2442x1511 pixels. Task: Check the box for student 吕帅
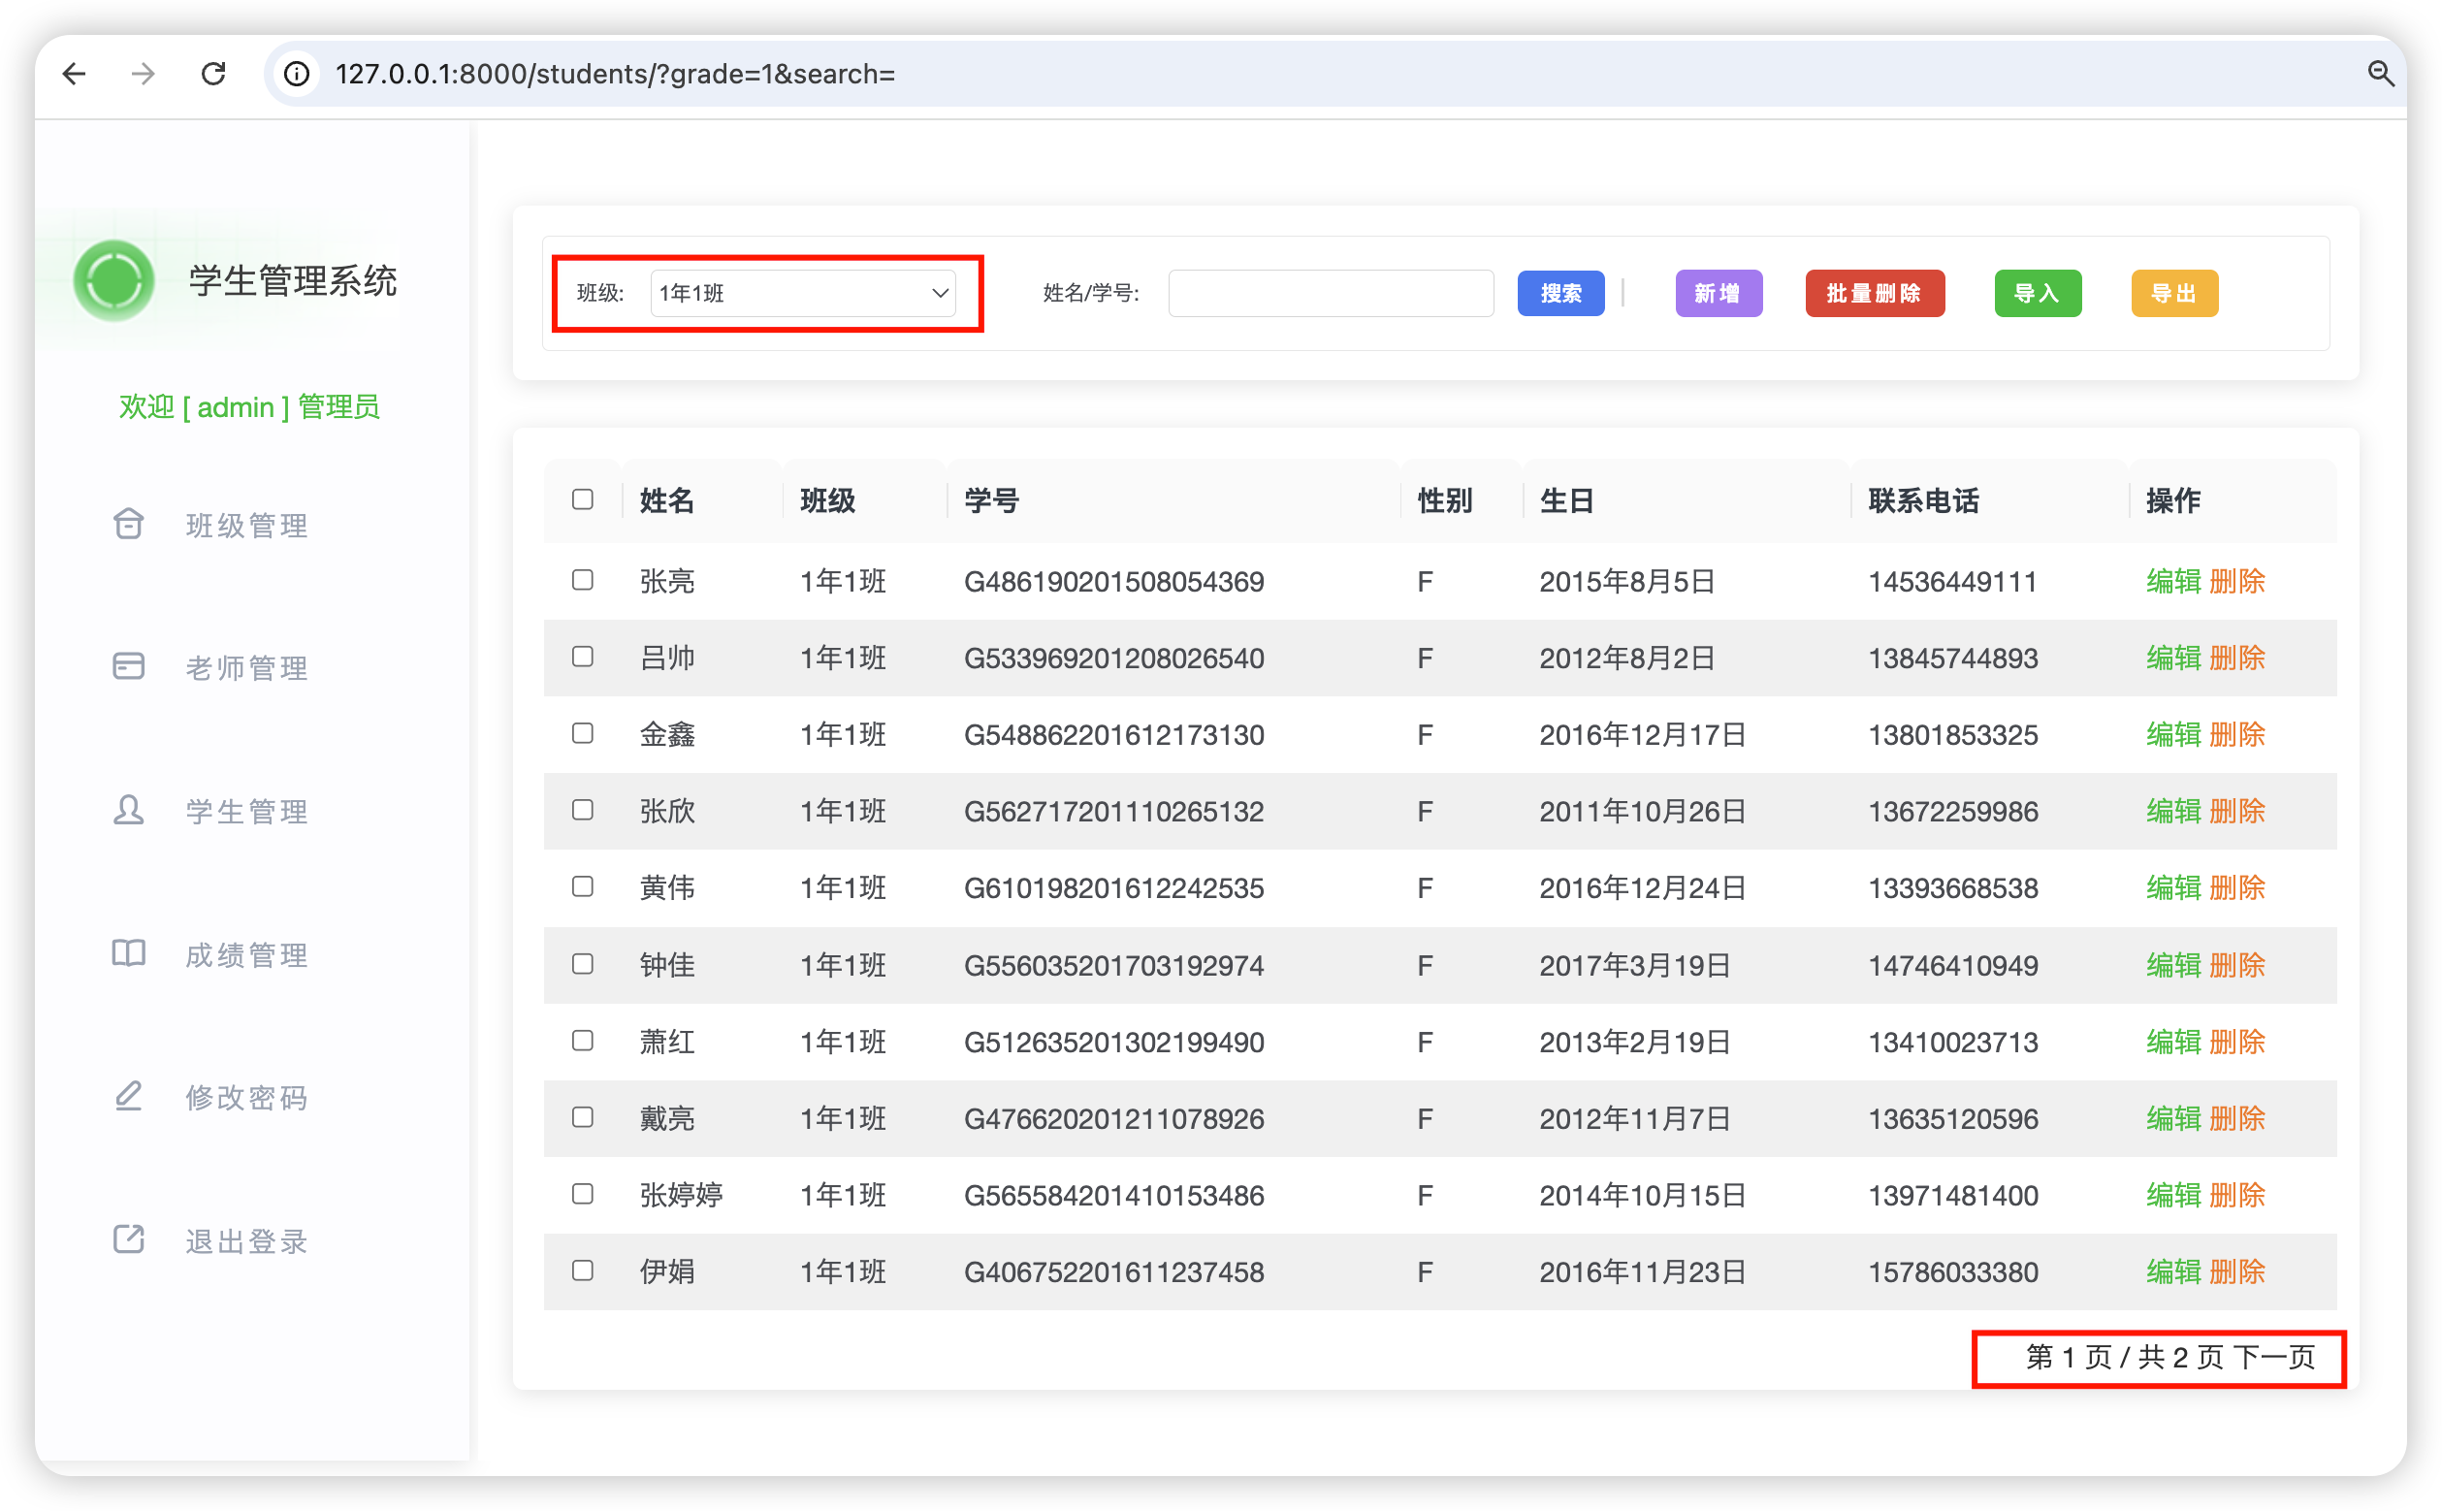(x=583, y=657)
